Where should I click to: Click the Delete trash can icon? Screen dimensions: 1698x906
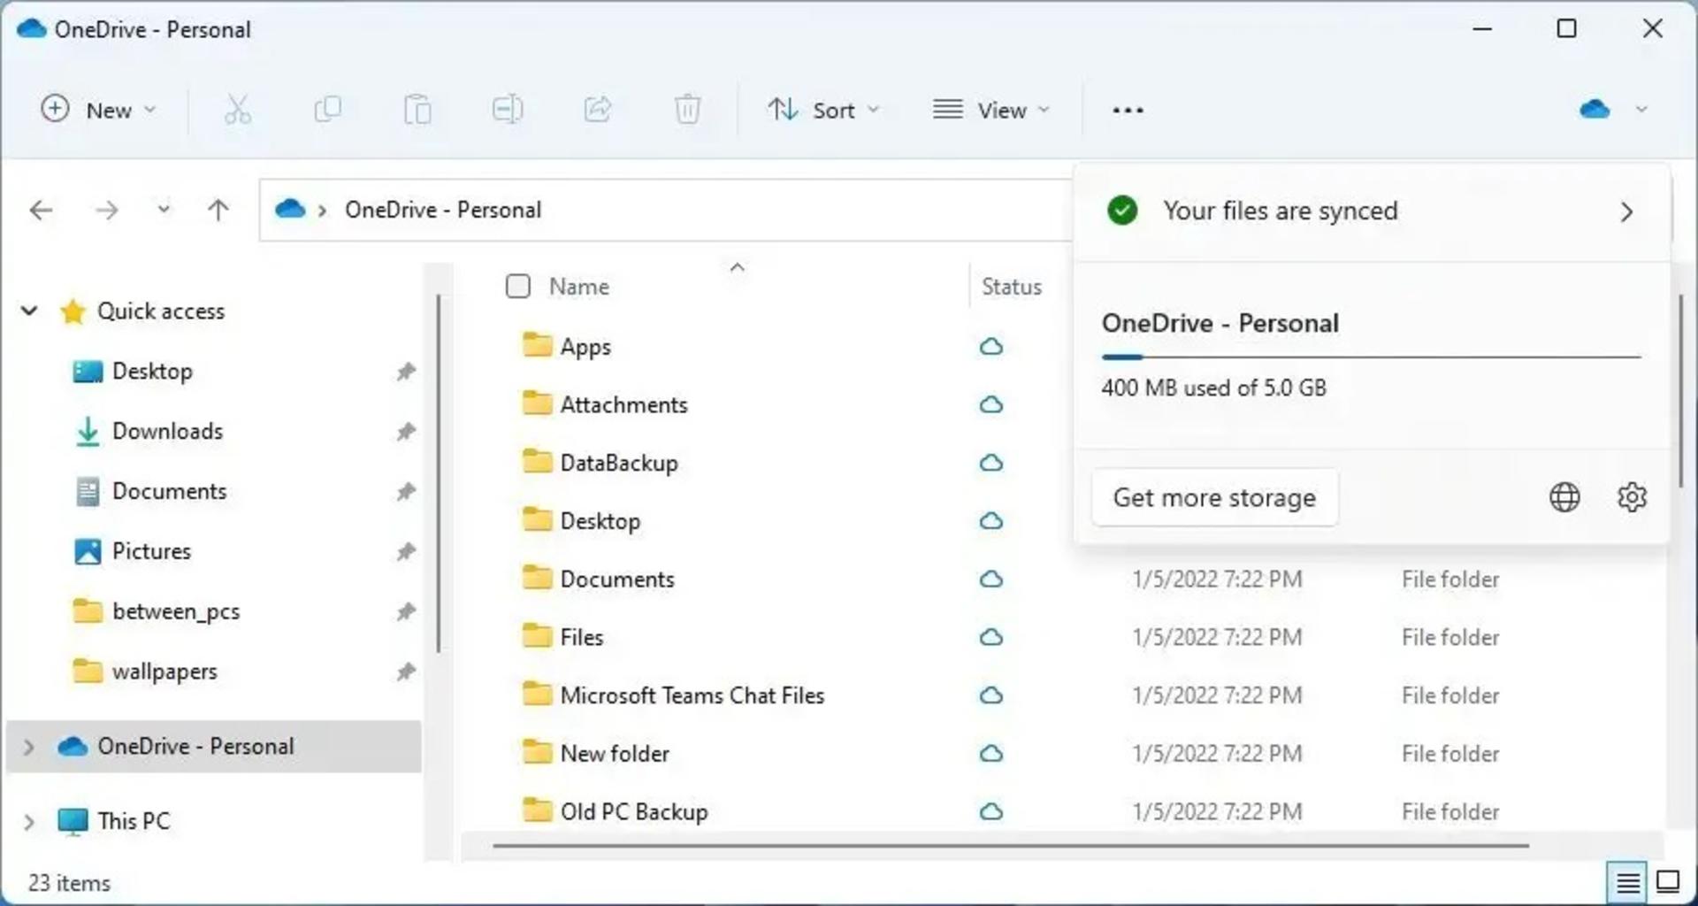[x=687, y=110]
